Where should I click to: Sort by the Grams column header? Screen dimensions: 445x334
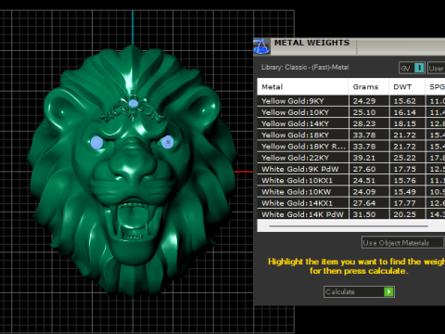(x=369, y=86)
